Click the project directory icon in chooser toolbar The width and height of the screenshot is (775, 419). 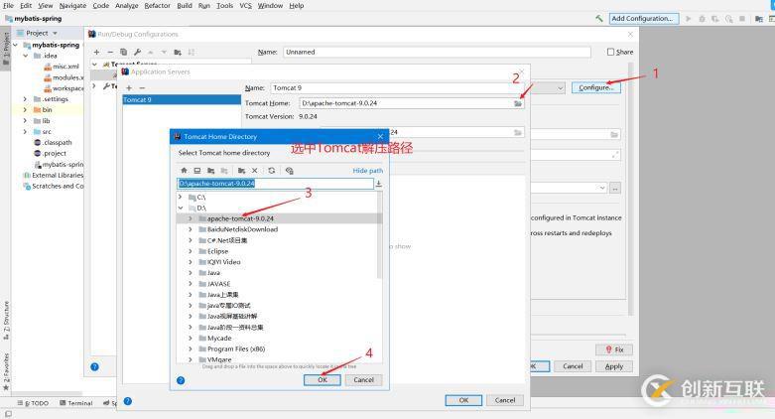tap(211, 170)
